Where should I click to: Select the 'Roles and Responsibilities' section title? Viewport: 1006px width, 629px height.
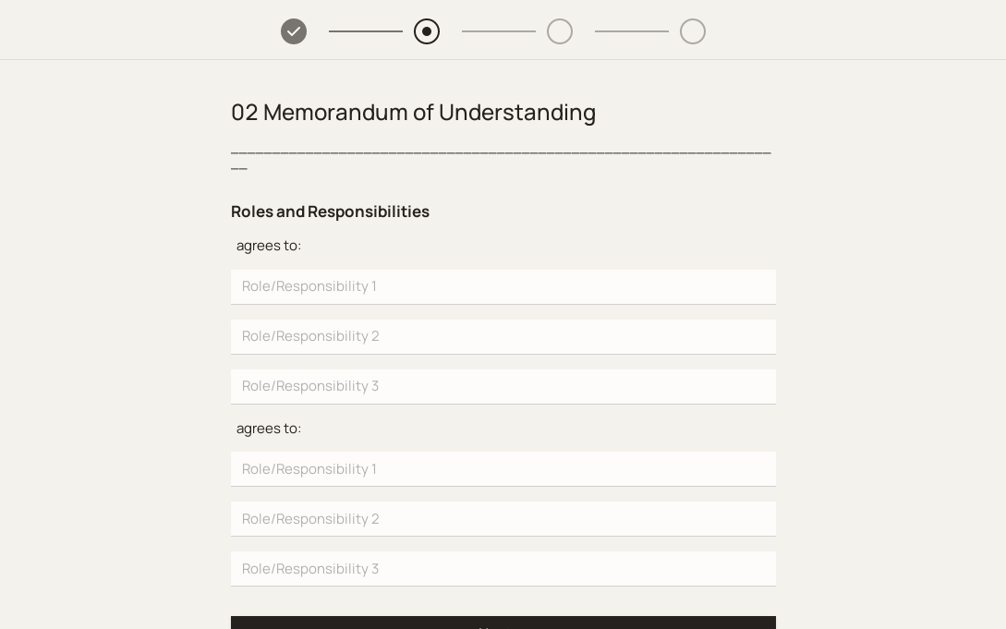click(x=330, y=212)
